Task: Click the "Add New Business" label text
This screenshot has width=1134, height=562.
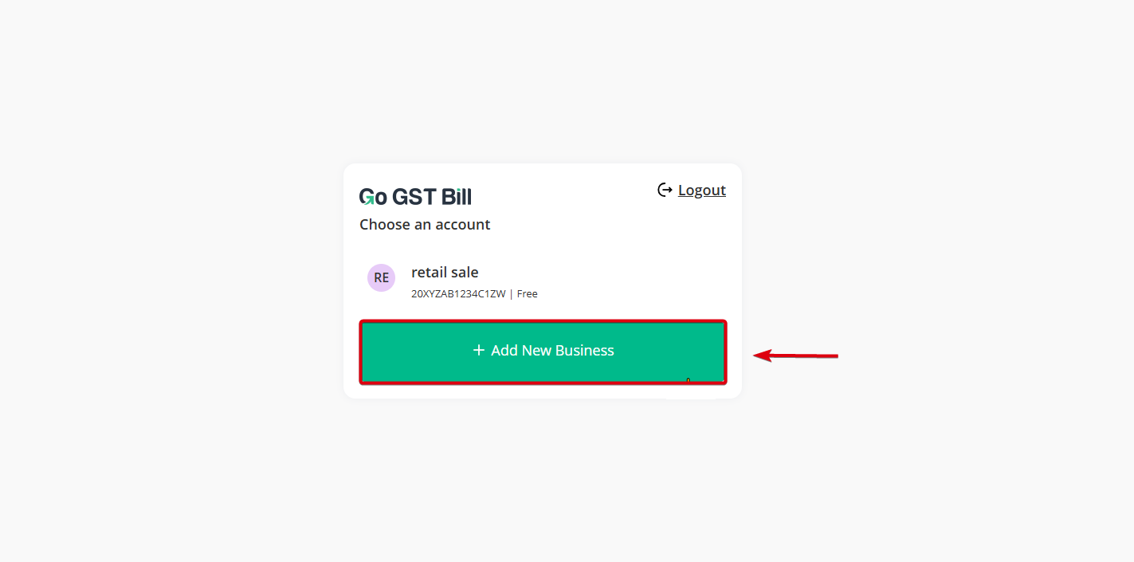Action: (x=552, y=351)
